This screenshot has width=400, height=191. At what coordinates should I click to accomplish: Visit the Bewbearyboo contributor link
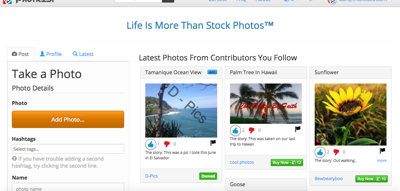tap(328, 179)
